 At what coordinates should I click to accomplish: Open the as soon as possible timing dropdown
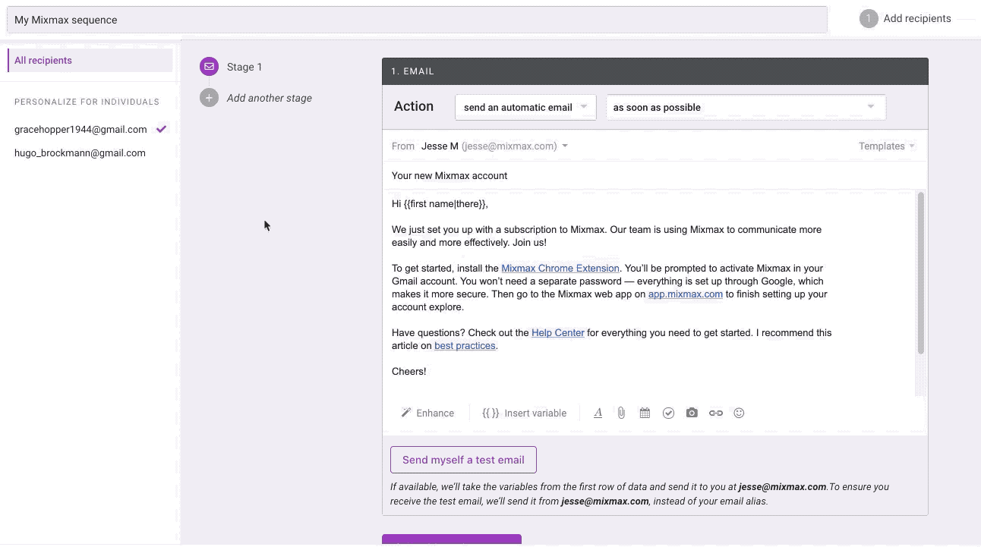pyautogui.click(x=746, y=107)
